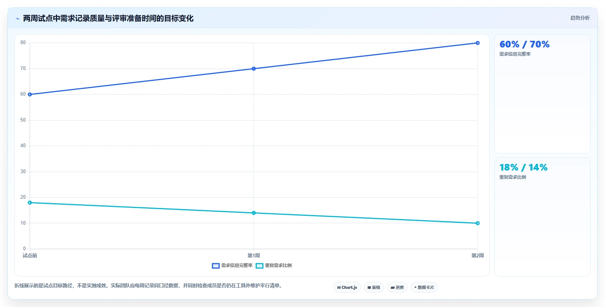Click the 第2周 x-axis label

(478, 255)
